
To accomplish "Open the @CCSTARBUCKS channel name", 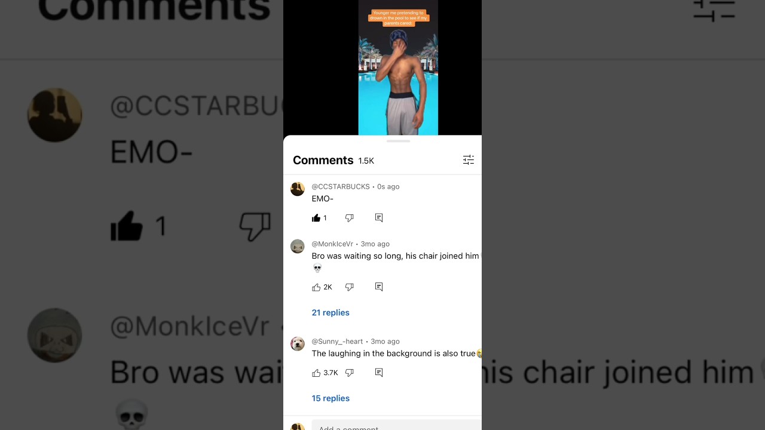I will (341, 187).
